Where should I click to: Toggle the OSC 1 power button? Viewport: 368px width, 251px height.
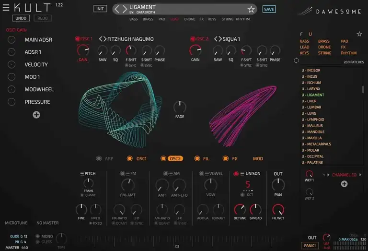pos(78,39)
